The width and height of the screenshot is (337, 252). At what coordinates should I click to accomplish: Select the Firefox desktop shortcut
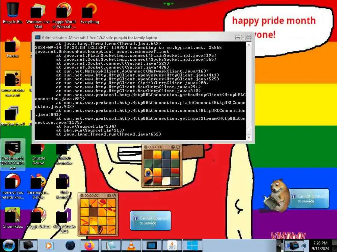[x=13, y=48]
